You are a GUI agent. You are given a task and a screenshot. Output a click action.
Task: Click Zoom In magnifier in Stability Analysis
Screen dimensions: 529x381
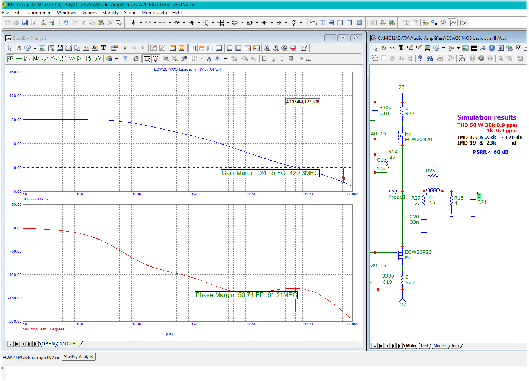(x=166, y=59)
